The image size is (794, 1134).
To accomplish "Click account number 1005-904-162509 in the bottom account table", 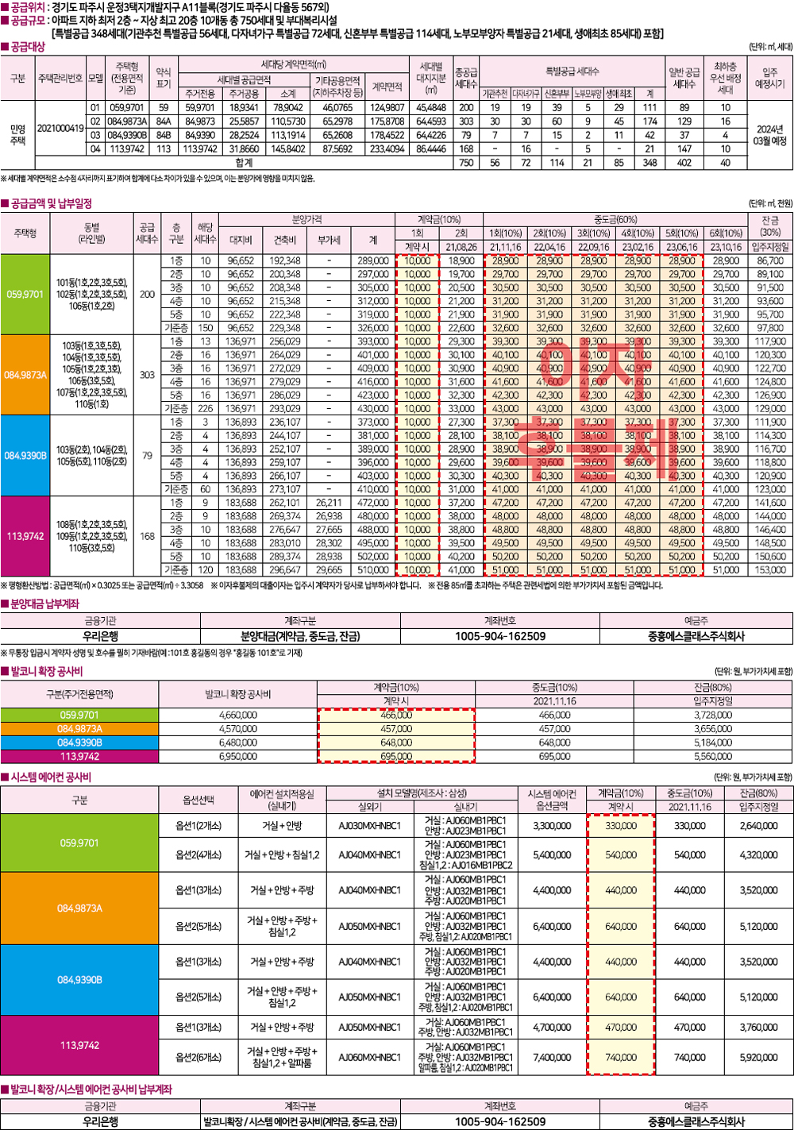I will tap(499, 1121).
